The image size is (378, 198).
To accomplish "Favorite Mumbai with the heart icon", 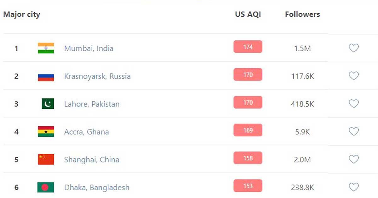I will 354,48.
